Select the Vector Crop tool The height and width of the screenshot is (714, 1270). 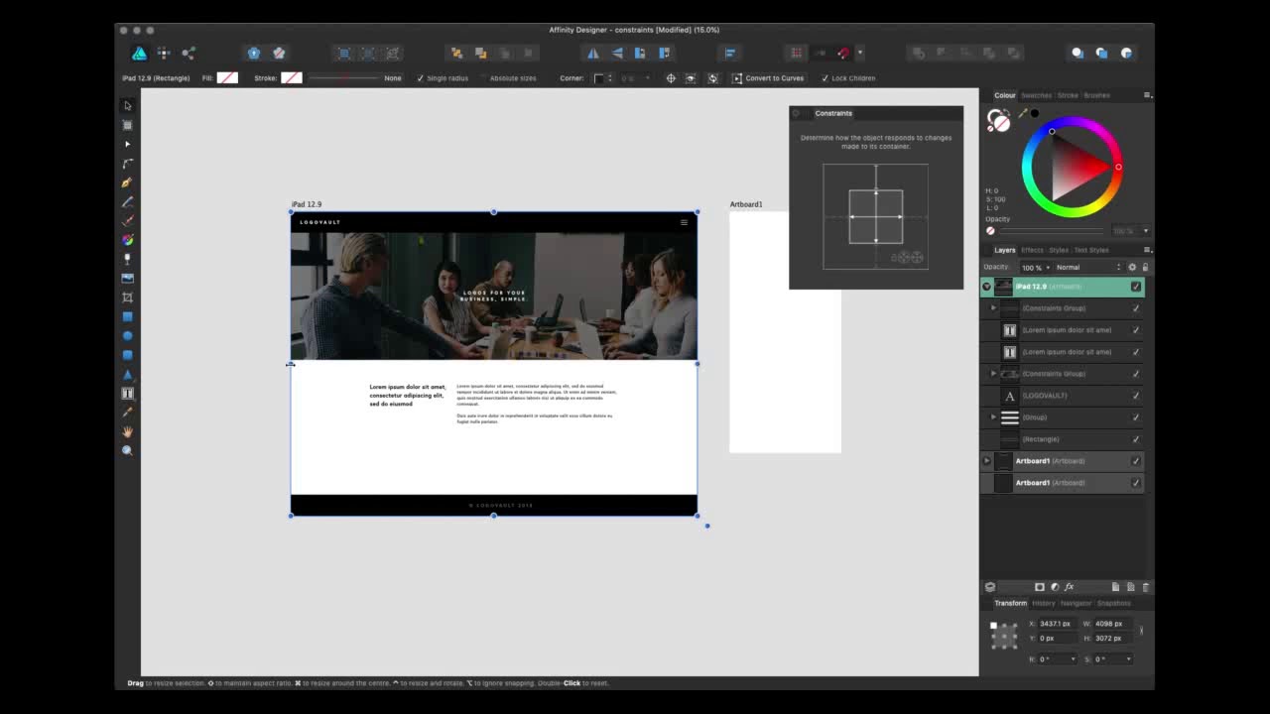(127, 297)
